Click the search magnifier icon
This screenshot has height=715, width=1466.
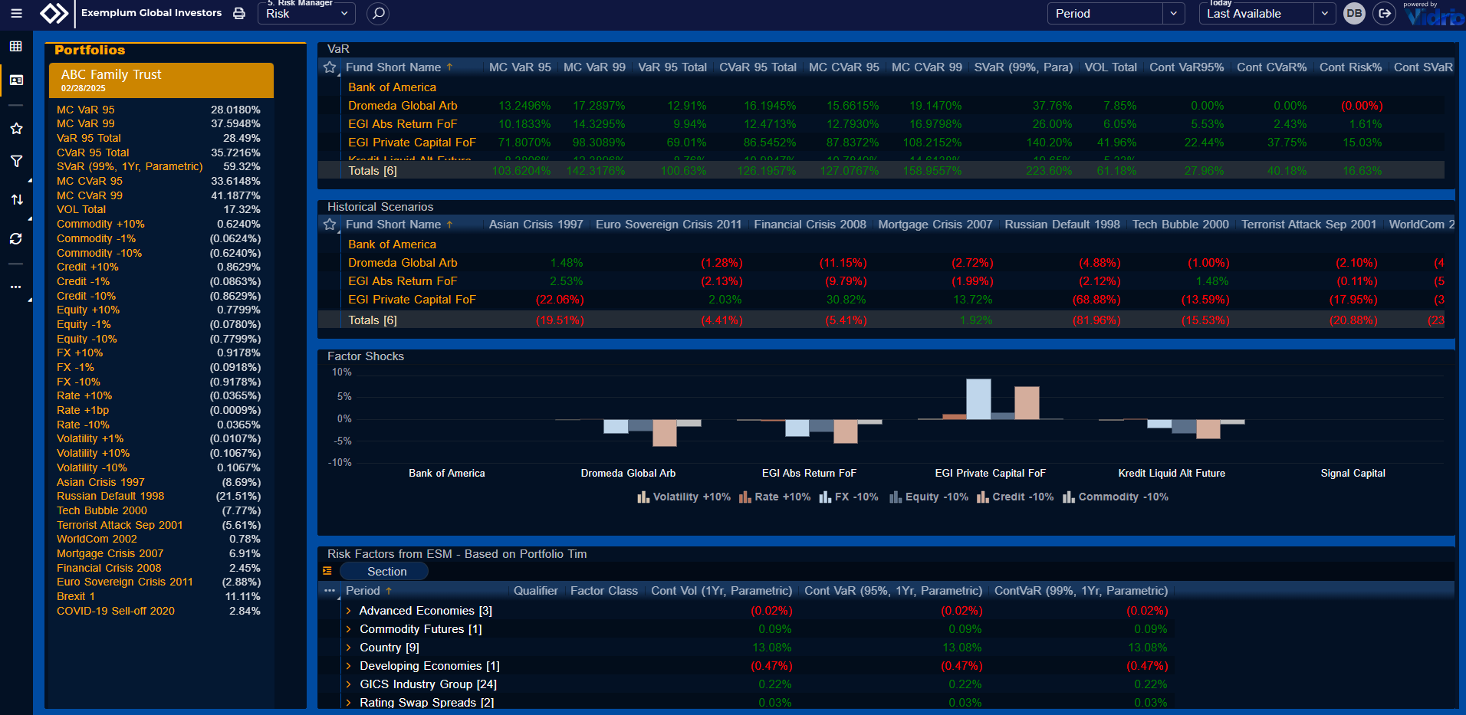pyautogui.click(x=378, y=13)
